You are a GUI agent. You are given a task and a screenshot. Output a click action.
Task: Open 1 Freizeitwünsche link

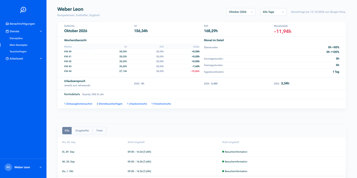click(161, 104)
